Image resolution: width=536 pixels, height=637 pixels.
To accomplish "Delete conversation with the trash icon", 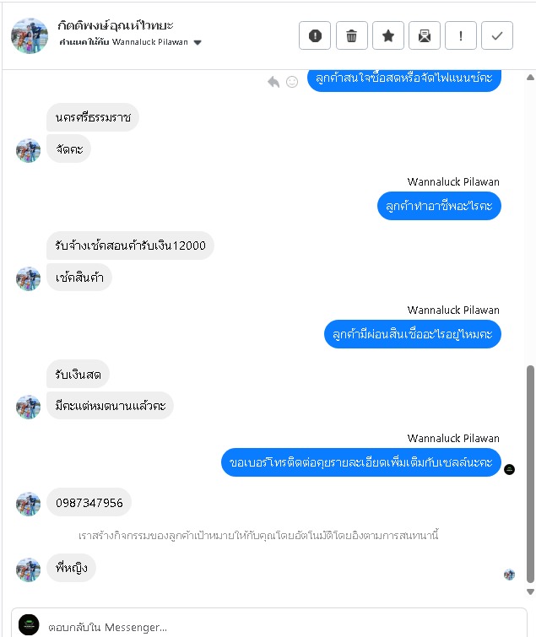I will point(351,35).
